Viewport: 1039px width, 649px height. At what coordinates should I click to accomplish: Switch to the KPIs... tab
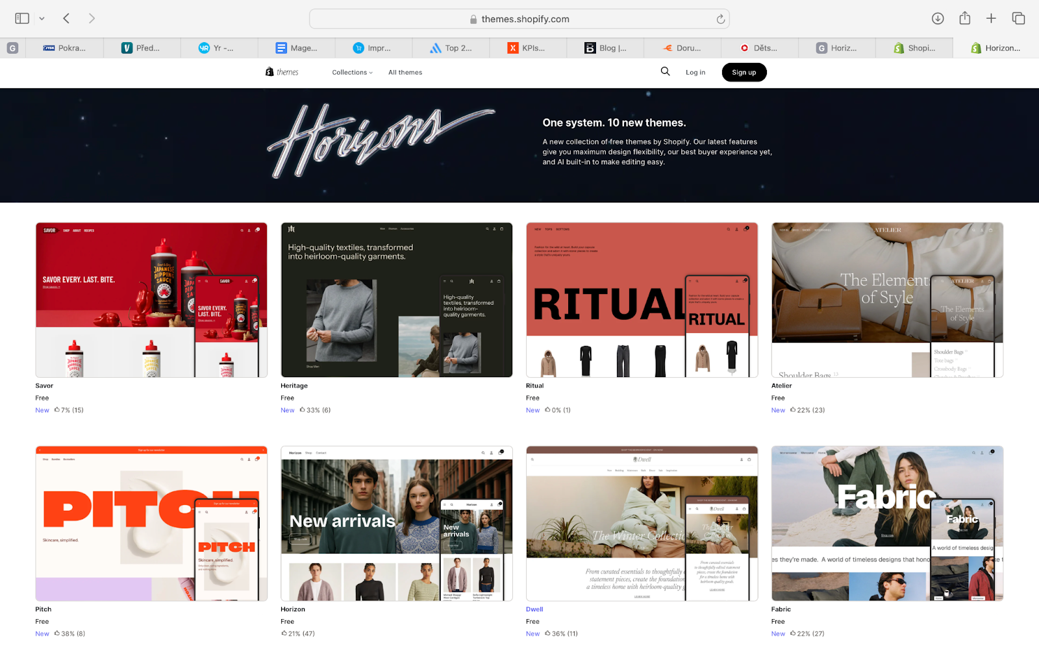[527, 48]
